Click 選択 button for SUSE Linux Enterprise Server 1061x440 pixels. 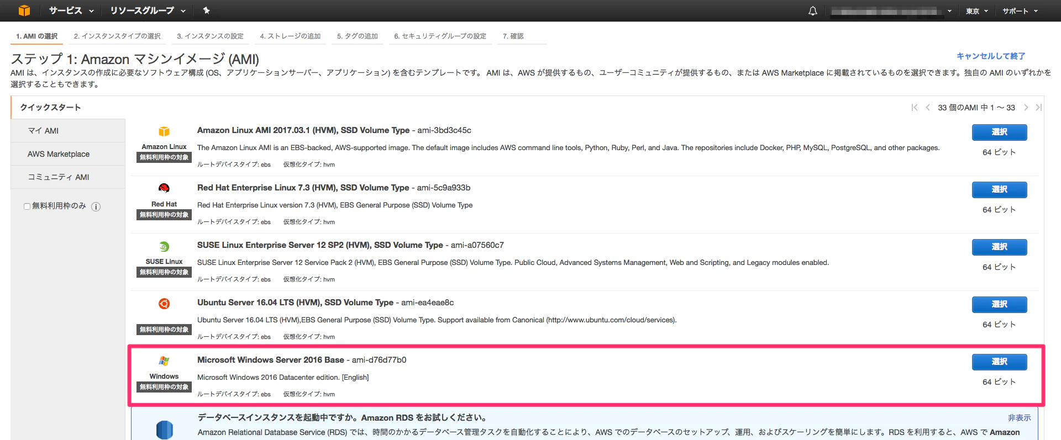coord(999,247)
